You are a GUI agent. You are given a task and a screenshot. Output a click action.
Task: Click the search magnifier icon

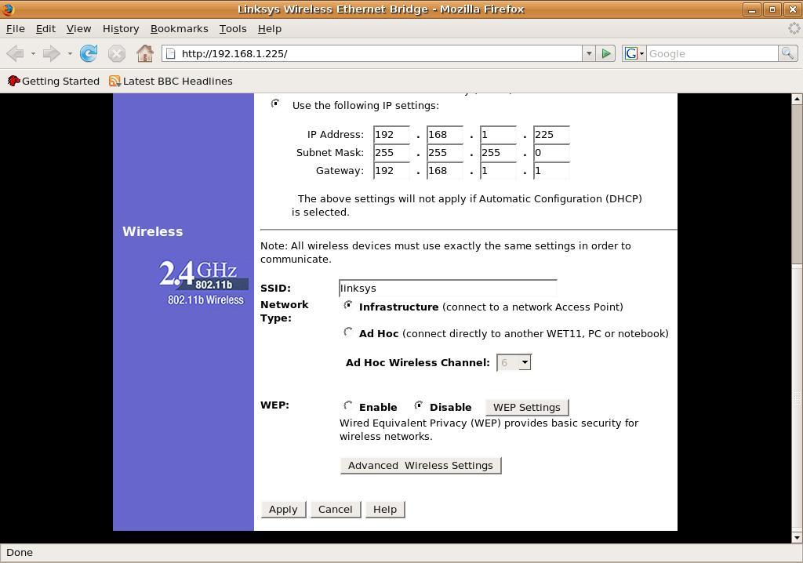(787, 53)
